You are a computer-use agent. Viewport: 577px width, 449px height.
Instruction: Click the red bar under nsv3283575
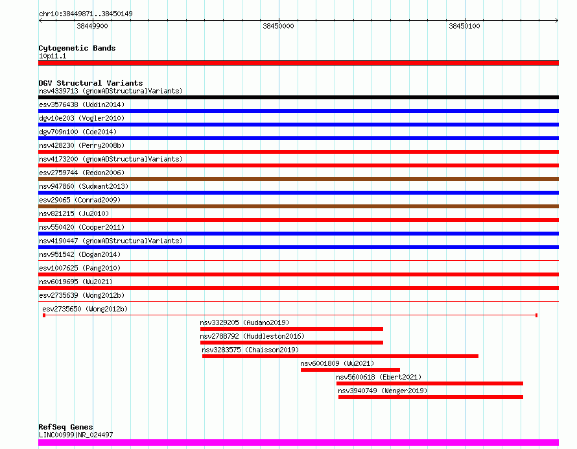pos(340,356)
